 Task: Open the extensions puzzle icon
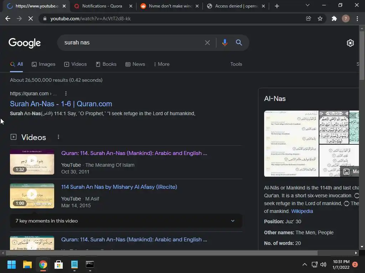(334, 18)
